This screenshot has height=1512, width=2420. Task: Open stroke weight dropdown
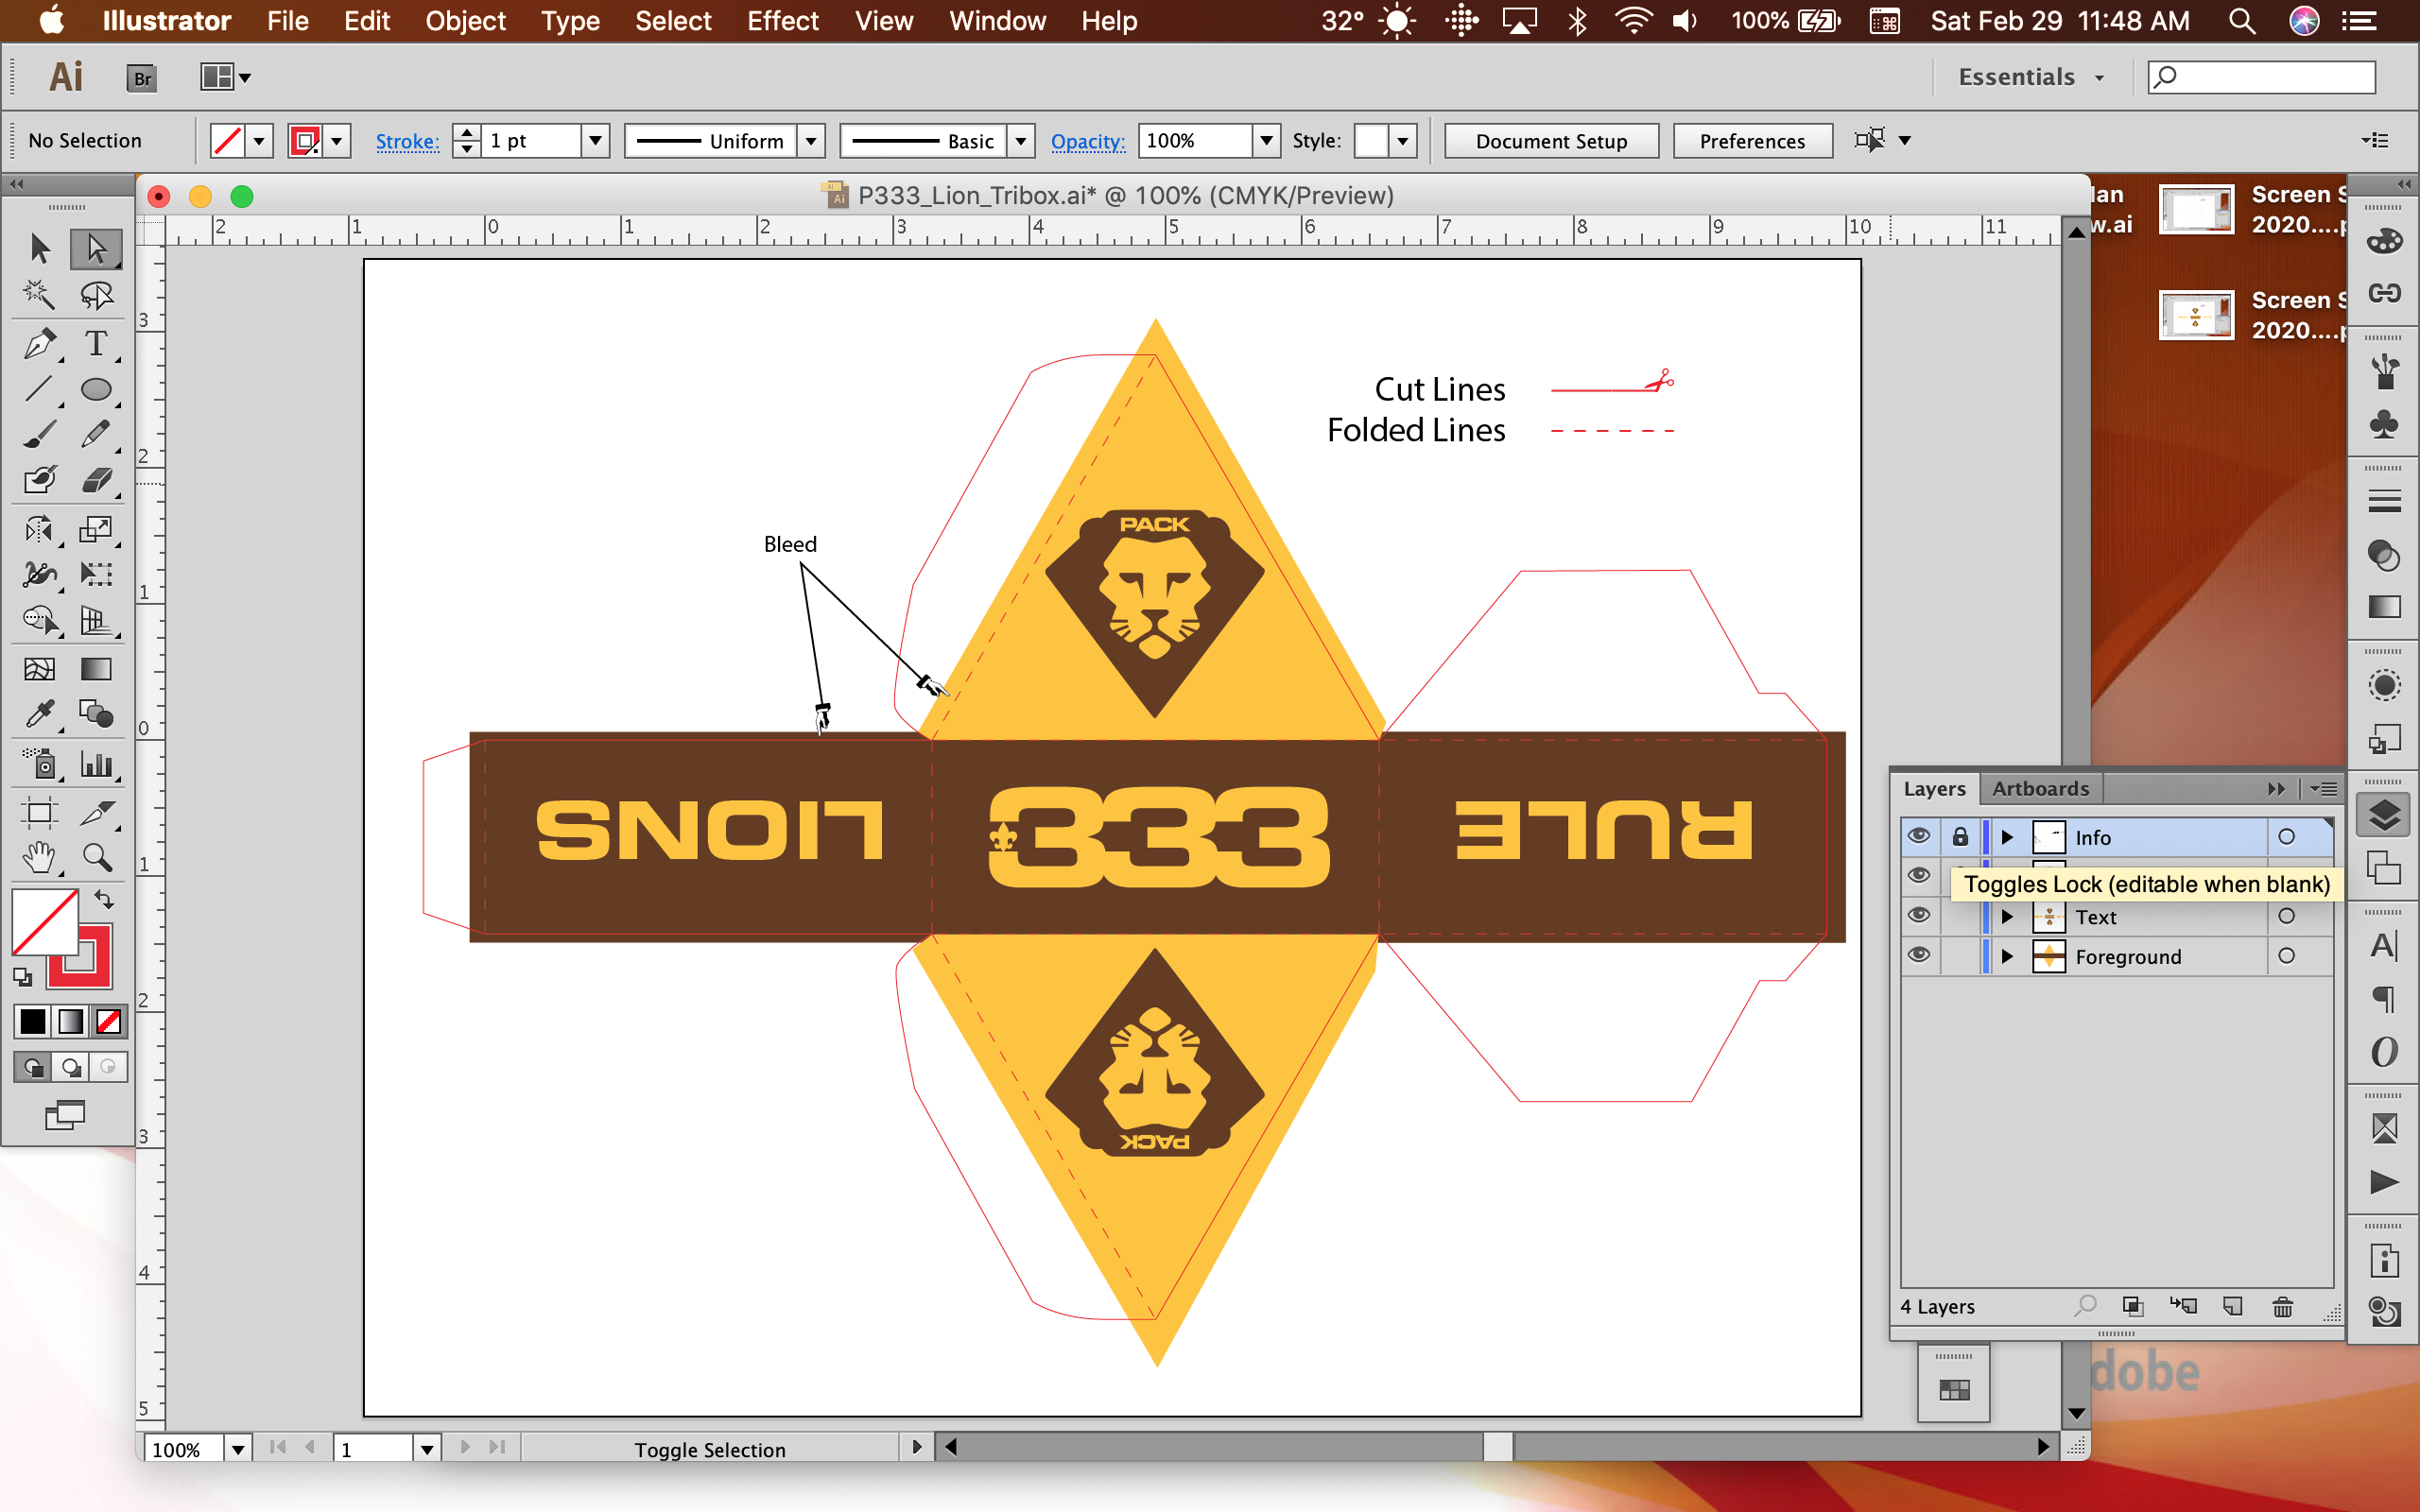(595, 141)
